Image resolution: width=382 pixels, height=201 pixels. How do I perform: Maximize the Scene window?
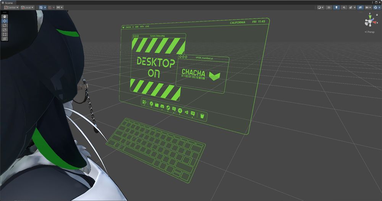(376, 2)
